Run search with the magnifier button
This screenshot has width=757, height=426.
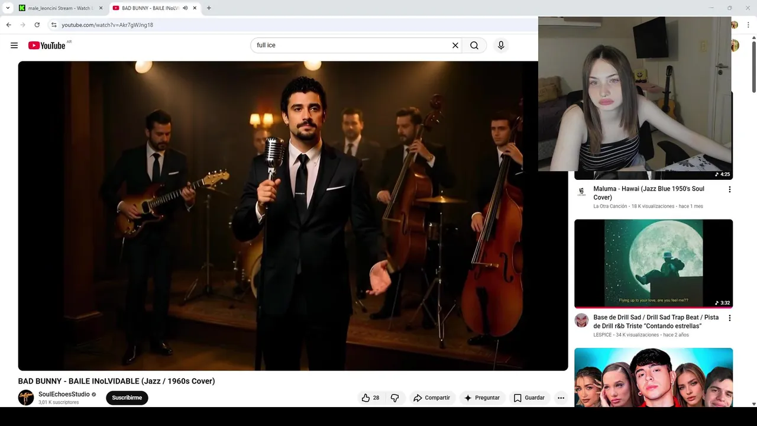[474, 46]
